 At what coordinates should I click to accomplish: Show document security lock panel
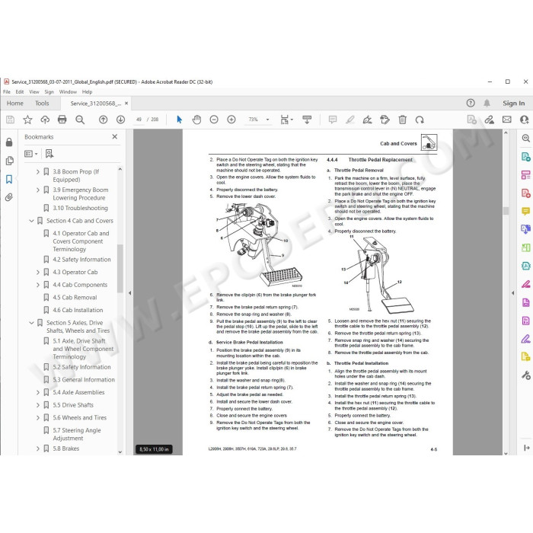9,142
